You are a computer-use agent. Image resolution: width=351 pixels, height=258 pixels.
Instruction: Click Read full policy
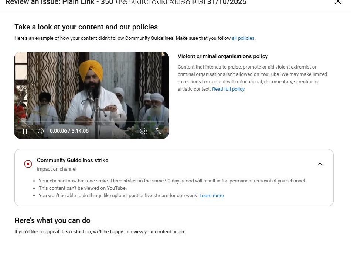coord(228,89)
